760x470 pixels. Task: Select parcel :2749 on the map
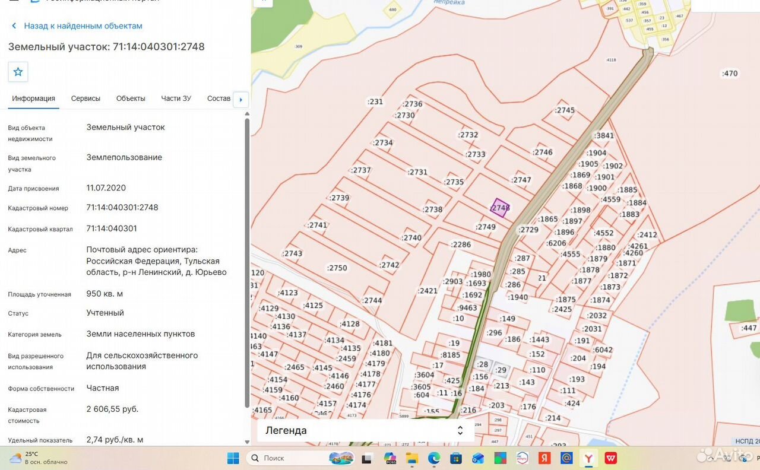coord(486,227)
